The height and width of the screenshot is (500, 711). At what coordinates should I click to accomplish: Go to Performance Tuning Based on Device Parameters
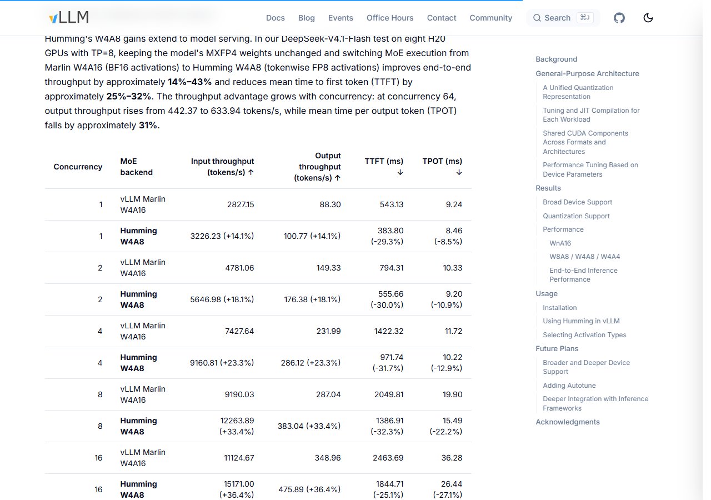[590, 169]
